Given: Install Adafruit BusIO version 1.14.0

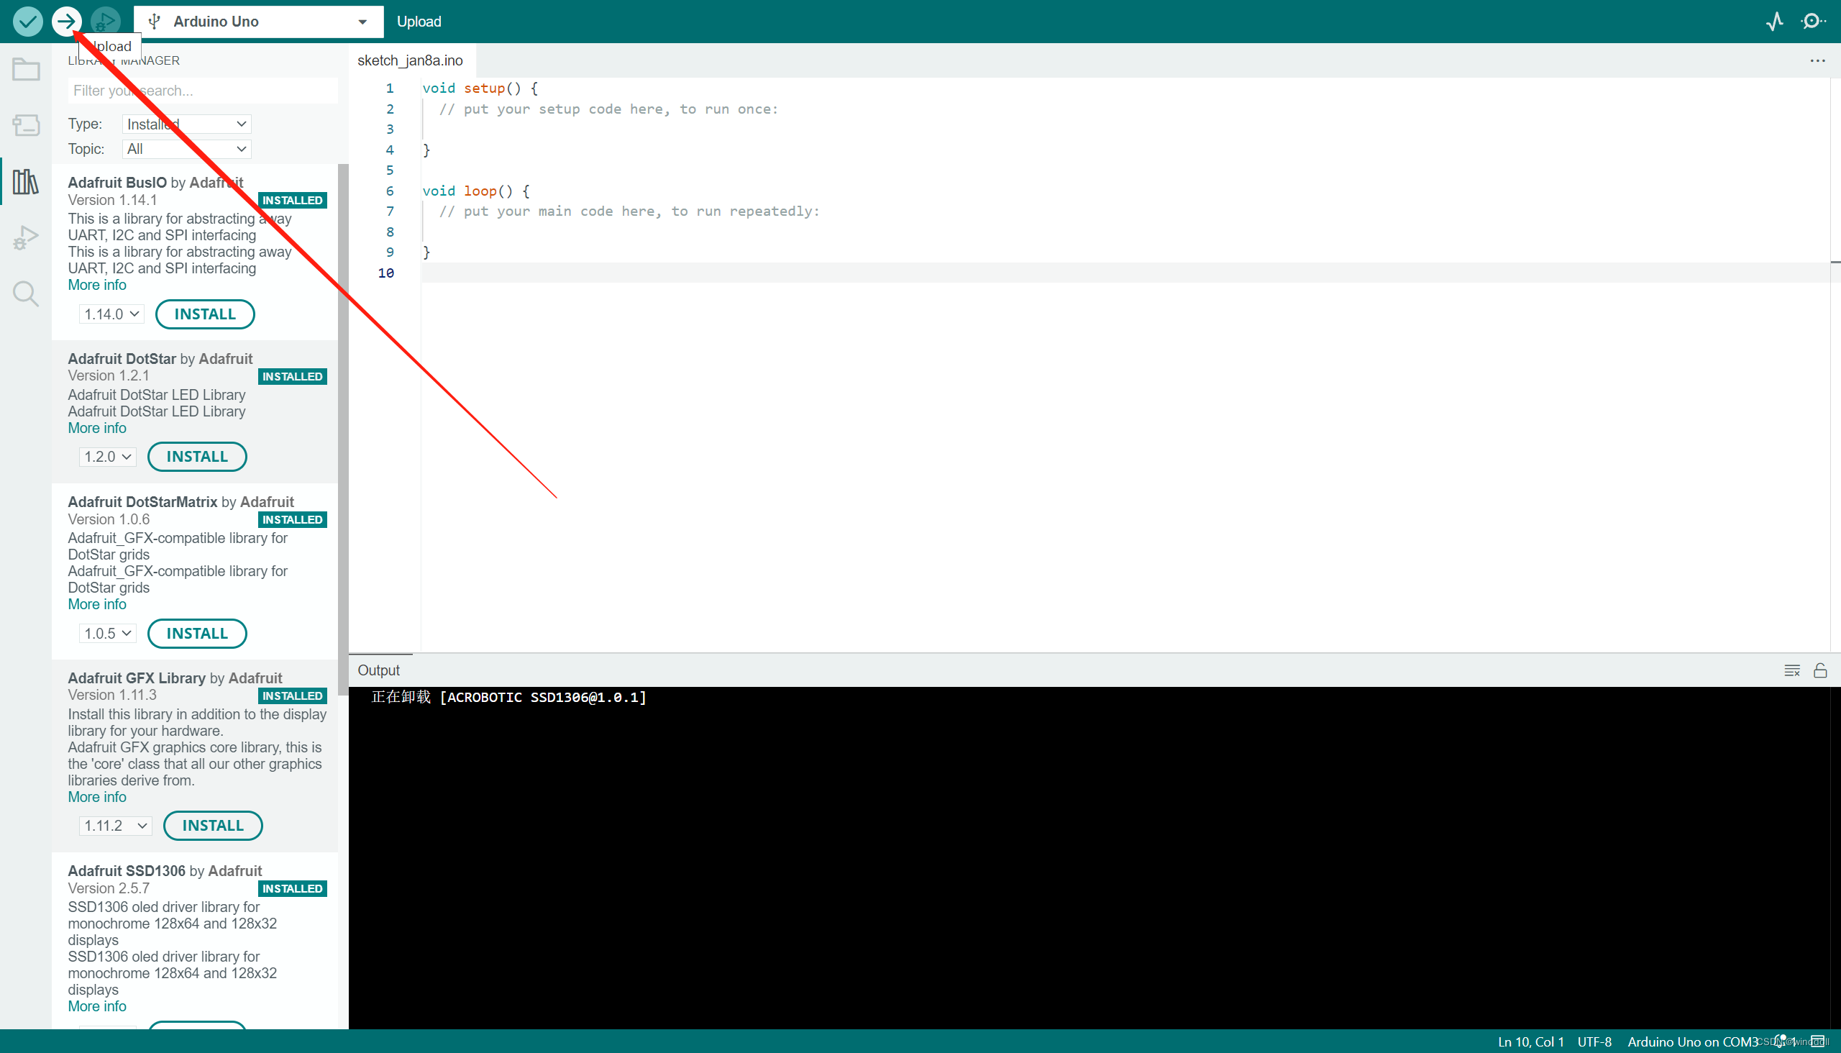Looking at the screenshot, I should tap(205, 314).
